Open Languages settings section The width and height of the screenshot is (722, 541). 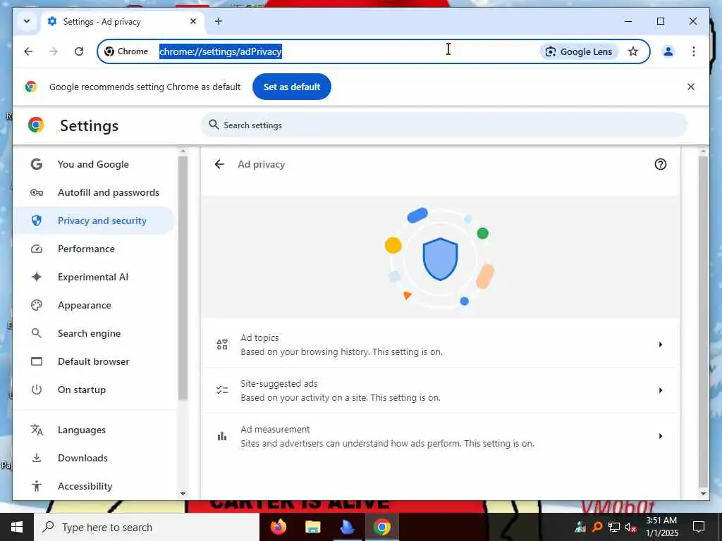click(x=94, y=430)
